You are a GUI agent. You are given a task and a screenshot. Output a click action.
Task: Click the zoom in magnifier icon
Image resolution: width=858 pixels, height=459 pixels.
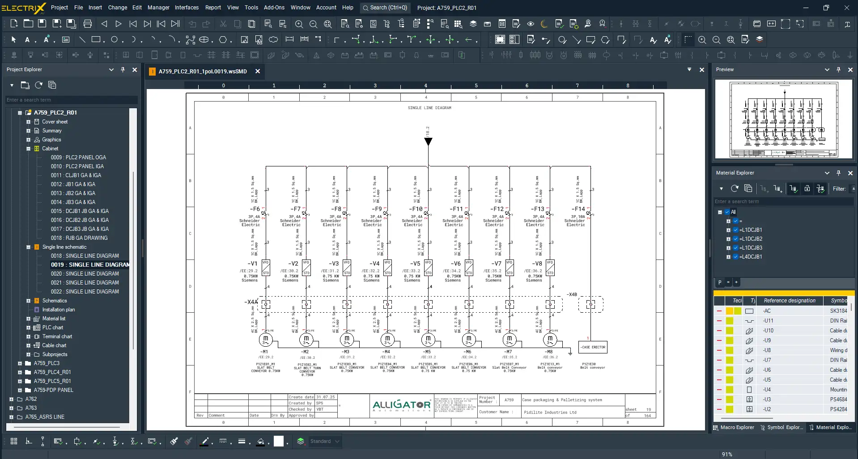point(299,24)
